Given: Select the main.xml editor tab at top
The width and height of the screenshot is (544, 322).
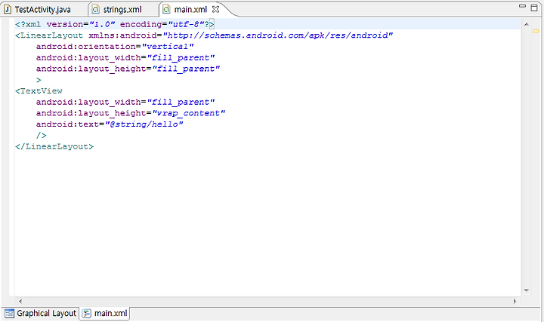Looking at the screenshot, I should pos(190,9).
